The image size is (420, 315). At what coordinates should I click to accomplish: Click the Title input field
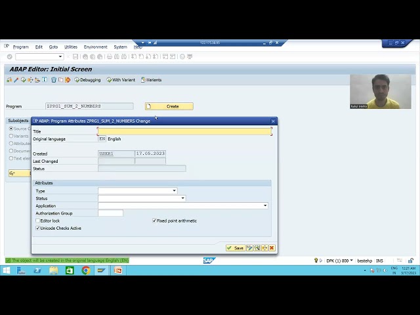(x=184, y=131)
